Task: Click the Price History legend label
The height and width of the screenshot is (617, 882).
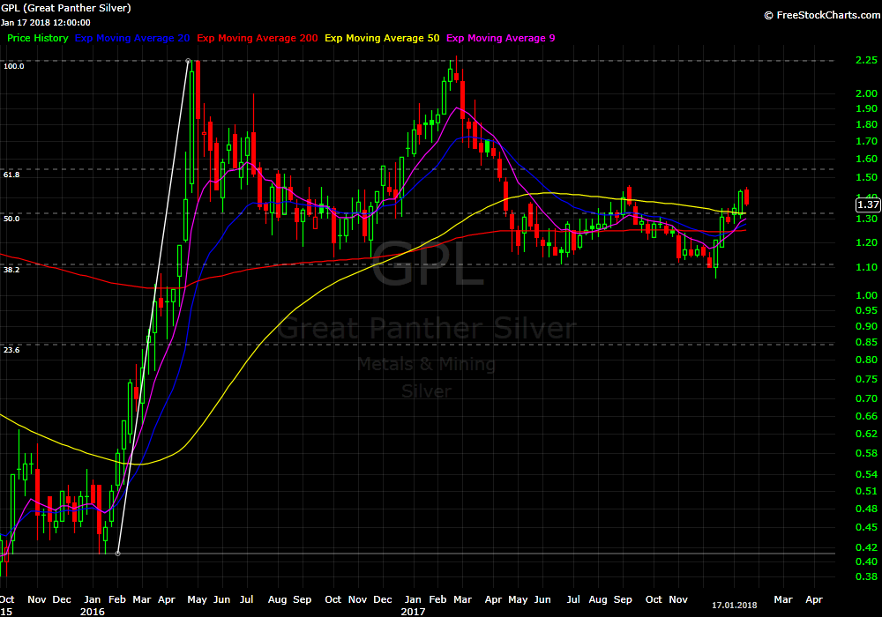Action: (x=38, y=38)
